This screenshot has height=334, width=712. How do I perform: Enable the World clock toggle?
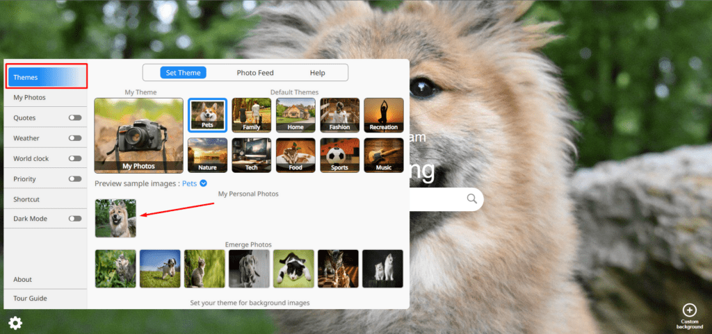tap(74, 158)
